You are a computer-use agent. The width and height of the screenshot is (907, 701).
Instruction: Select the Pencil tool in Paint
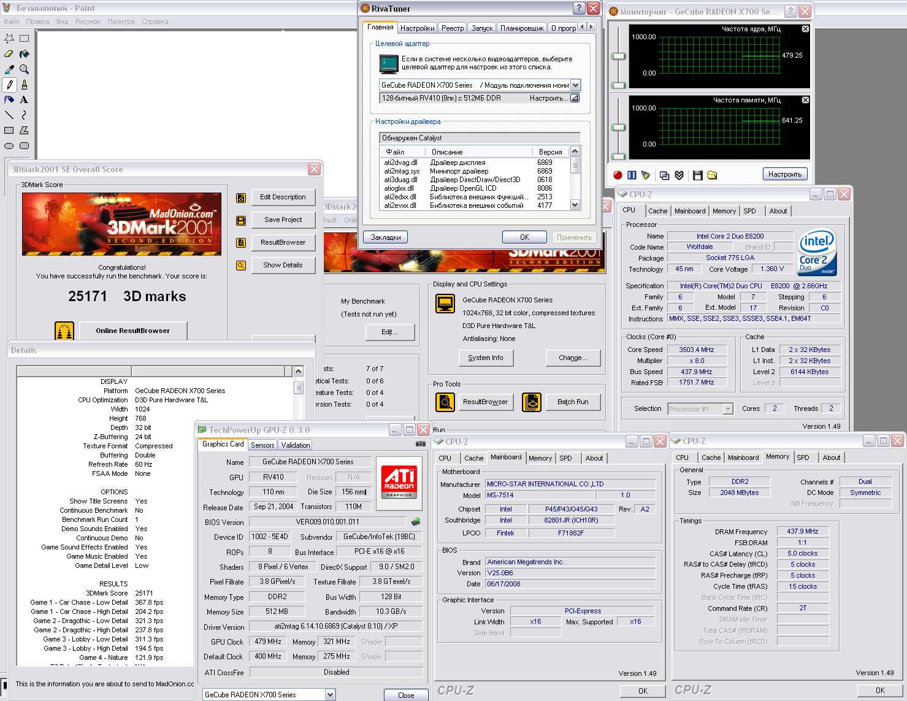point(9,85)
